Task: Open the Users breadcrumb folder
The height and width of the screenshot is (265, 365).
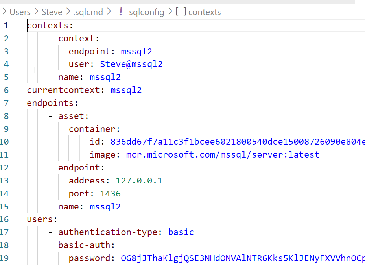Action: click(20, 12)
